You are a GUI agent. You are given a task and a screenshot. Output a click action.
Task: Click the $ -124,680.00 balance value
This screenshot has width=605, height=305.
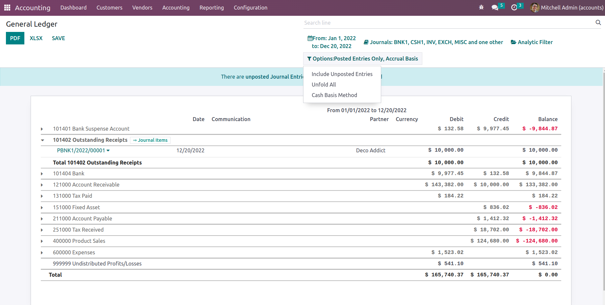pyautogui.click(x=537, y=241)
